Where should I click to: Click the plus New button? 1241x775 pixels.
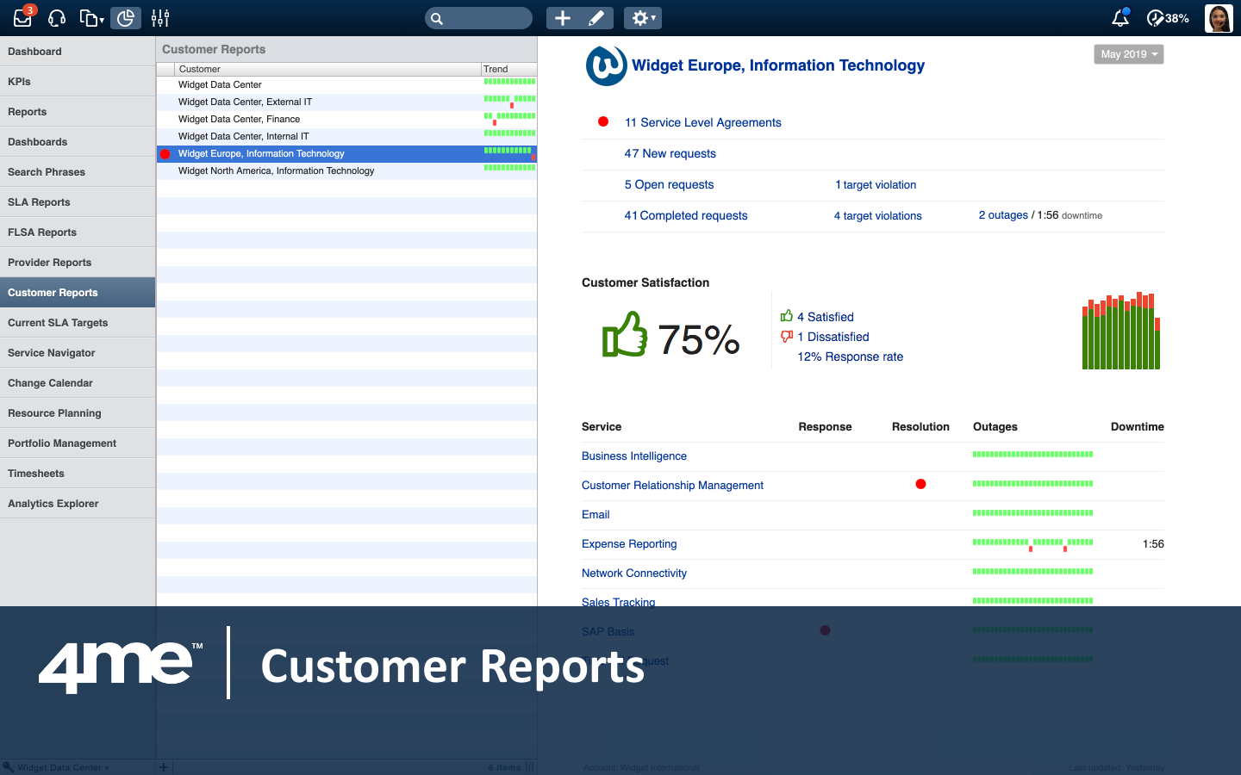tap(563, 18)
